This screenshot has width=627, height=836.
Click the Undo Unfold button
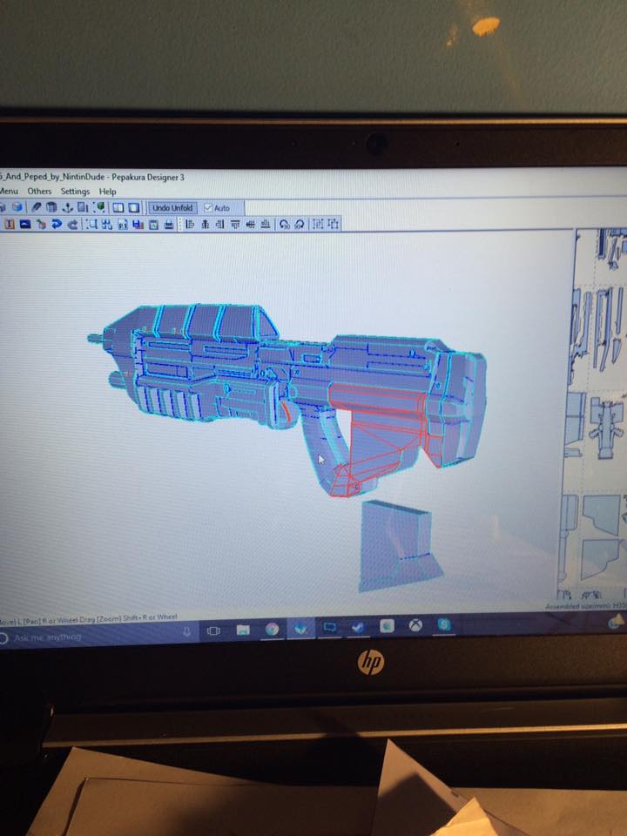click(172, 208)
